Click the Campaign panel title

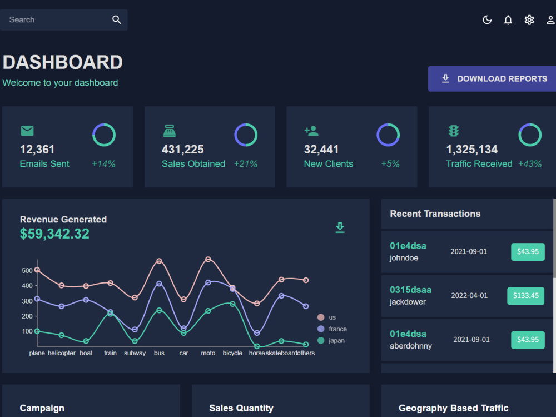pos(42,408)
